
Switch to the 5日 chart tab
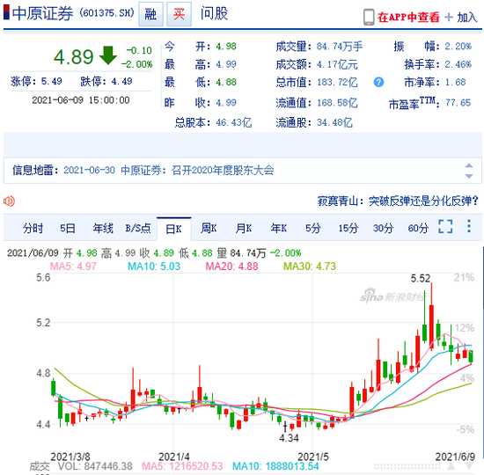click(68, 229)
